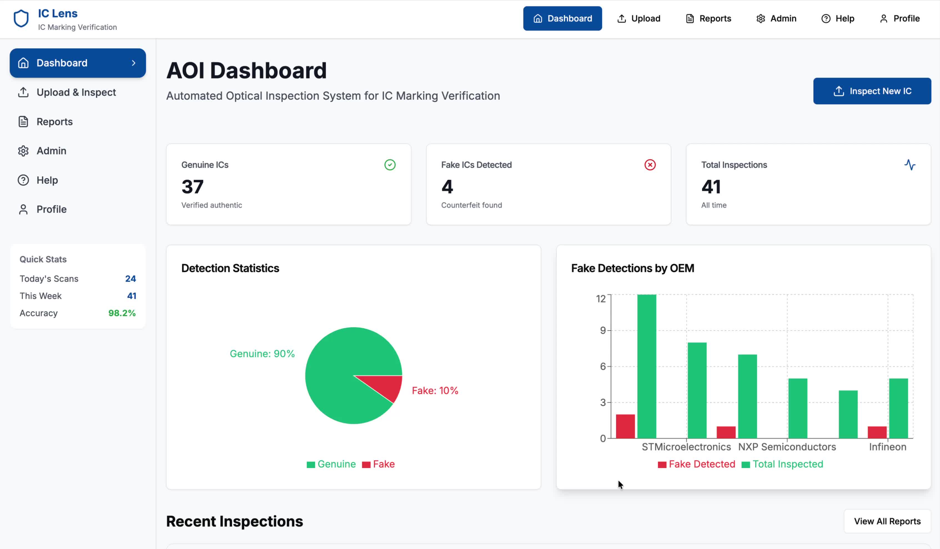The image size is (940, 549).
Task: Click the green checkmark icon on Genuine ICs
Action: pos(390,165)
